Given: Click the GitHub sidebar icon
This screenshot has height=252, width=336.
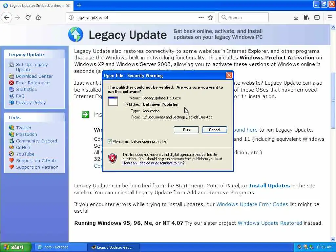Looking at the screenshot, I should tap(11, 147).
